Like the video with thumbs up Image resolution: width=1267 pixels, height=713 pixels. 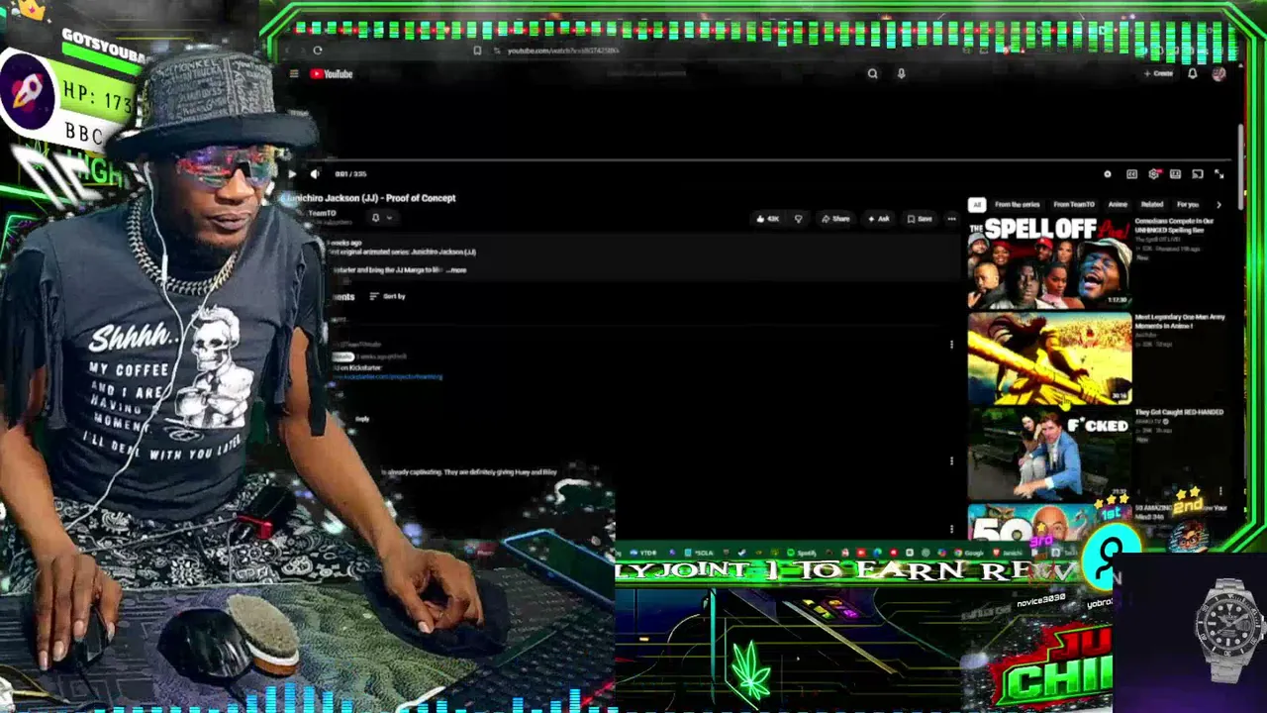[767, 219]
